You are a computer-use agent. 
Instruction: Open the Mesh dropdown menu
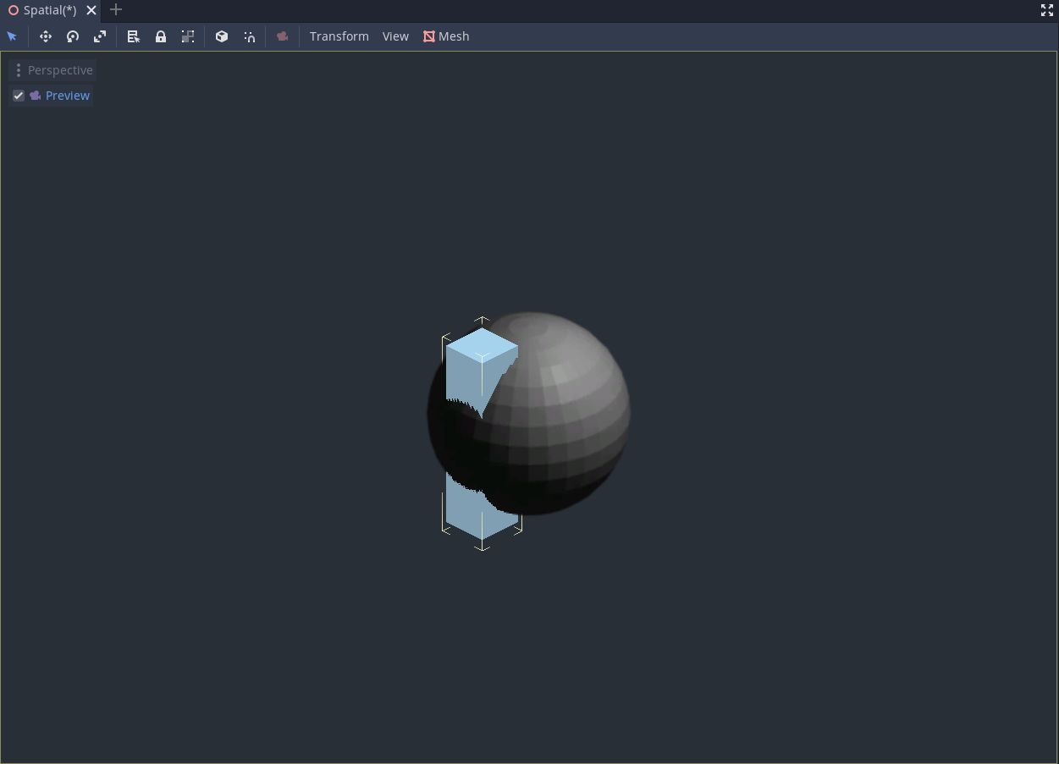pyautogui.click(x=446, y=36)
